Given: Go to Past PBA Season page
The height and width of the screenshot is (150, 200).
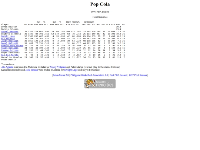Looking at the screenshot, I should pyautogui.click(x=119, y=75).
